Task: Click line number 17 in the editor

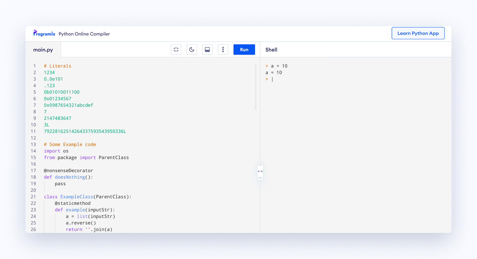Action: (x=33, y=170)
